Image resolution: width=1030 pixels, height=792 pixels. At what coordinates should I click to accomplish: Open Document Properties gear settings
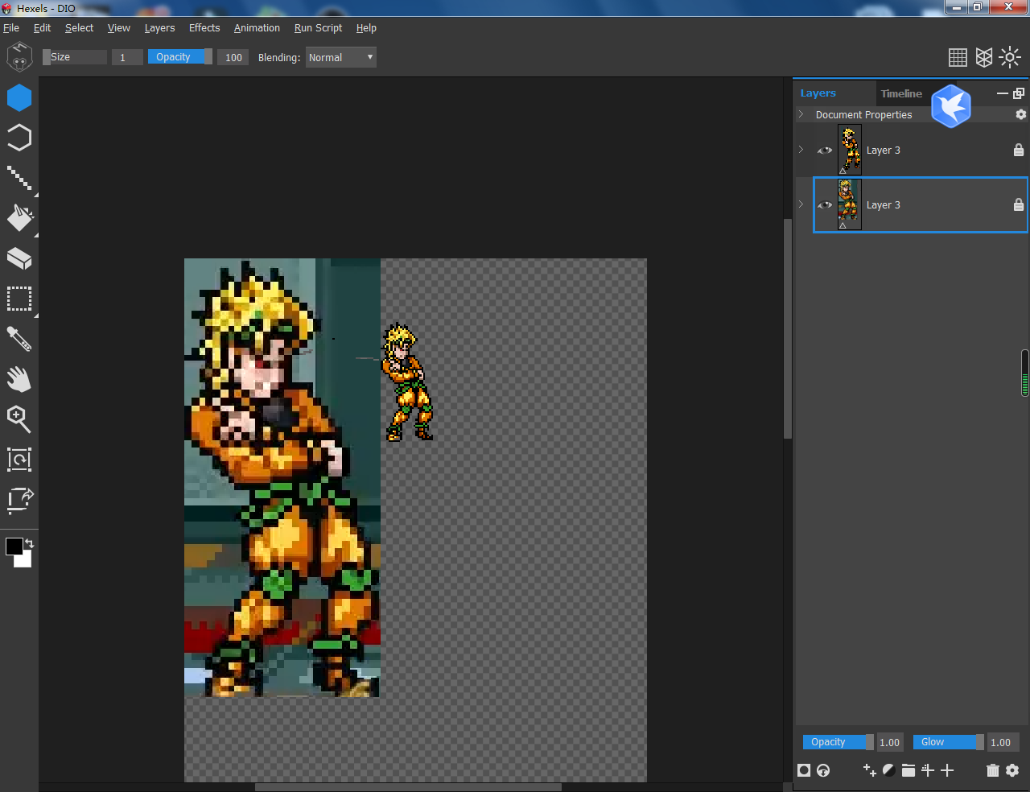(x=1021, y=114)
